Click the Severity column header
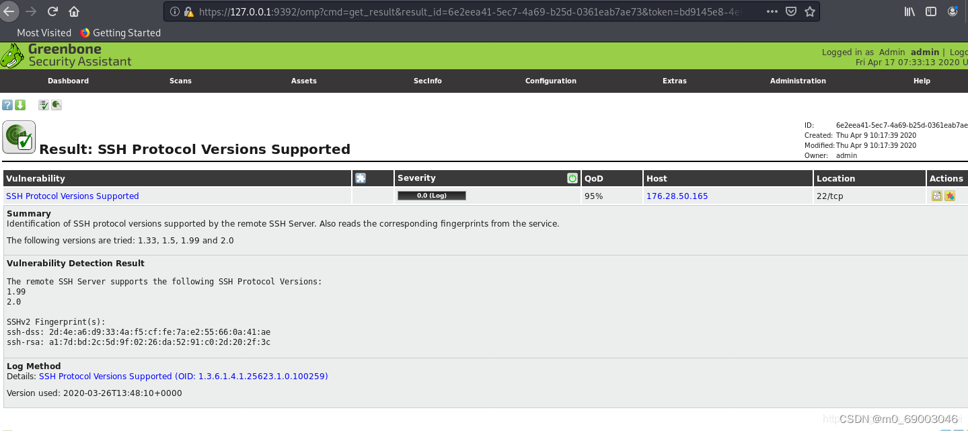 [416, 178]
